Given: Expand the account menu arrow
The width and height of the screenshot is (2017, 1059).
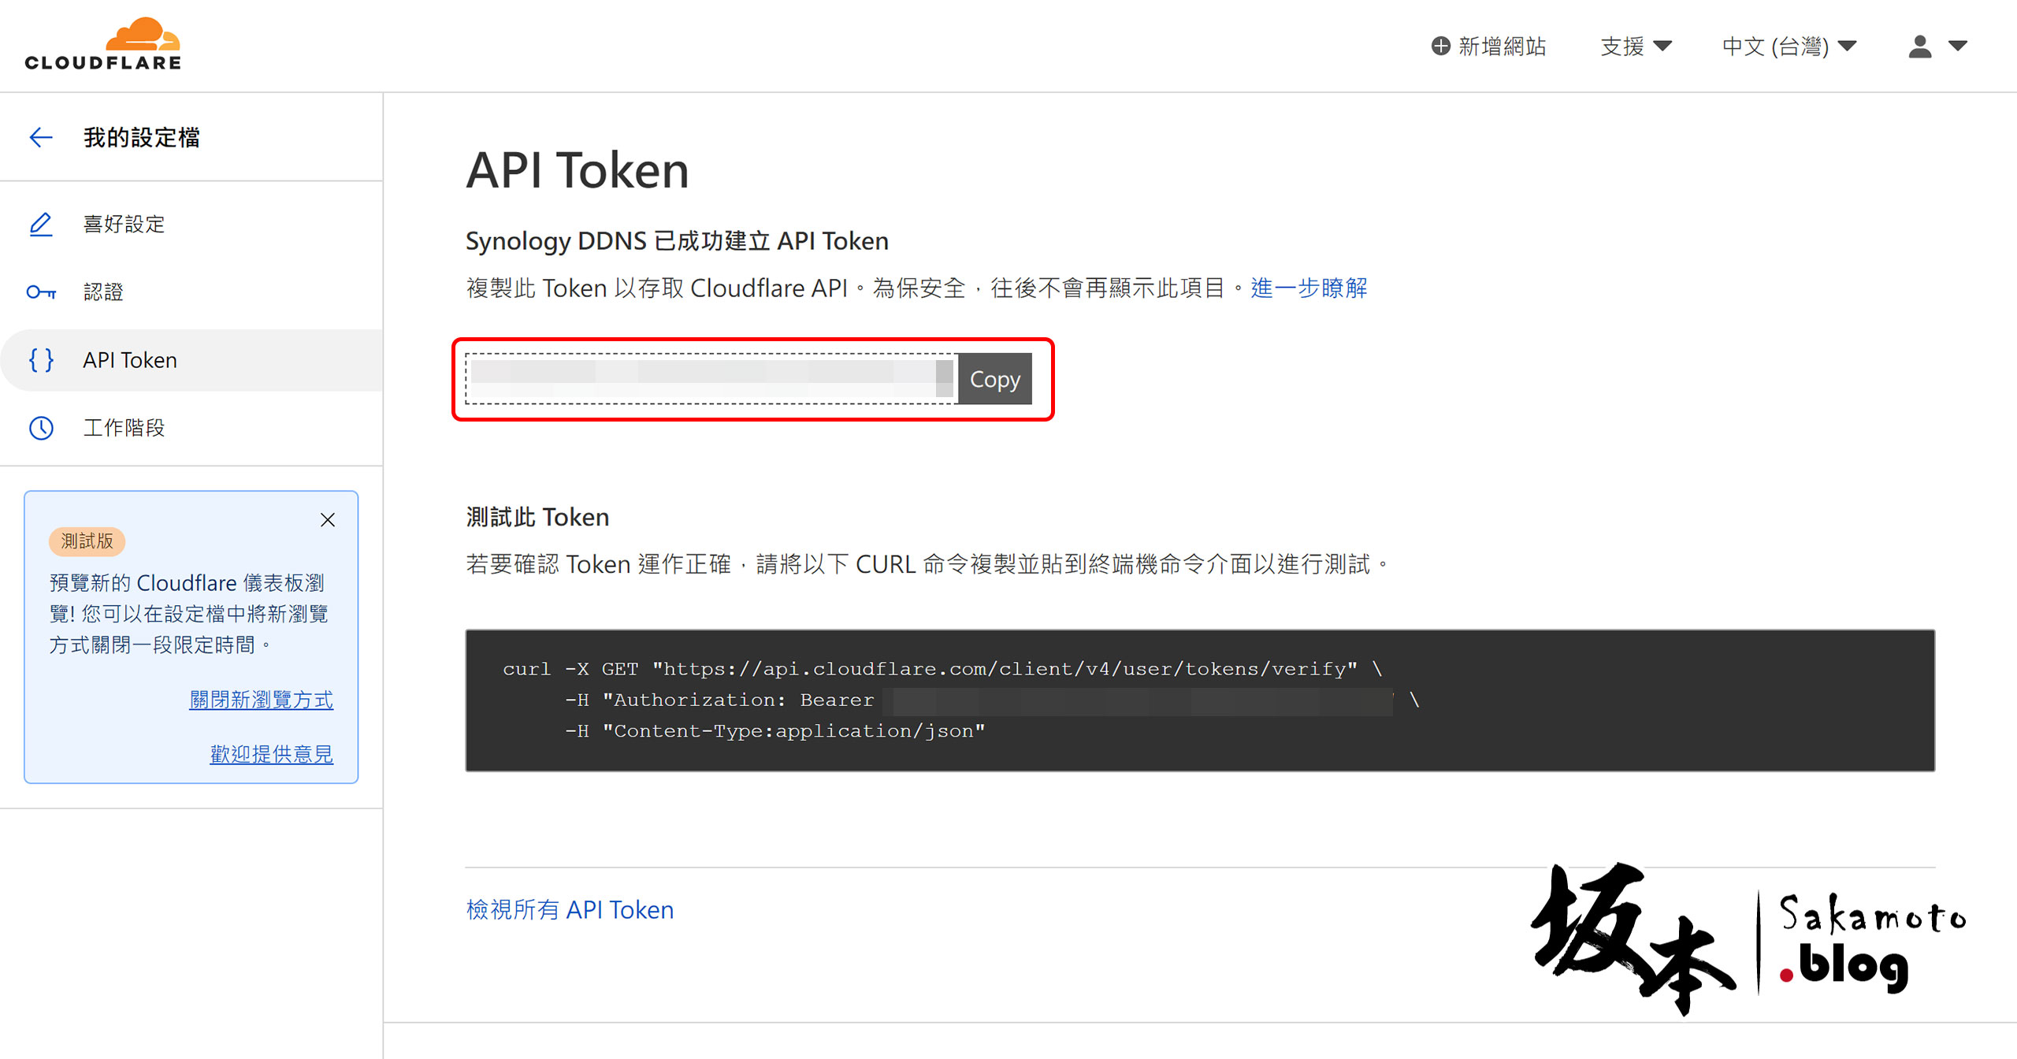Looking at the screenshot, I should point(1958,46).
